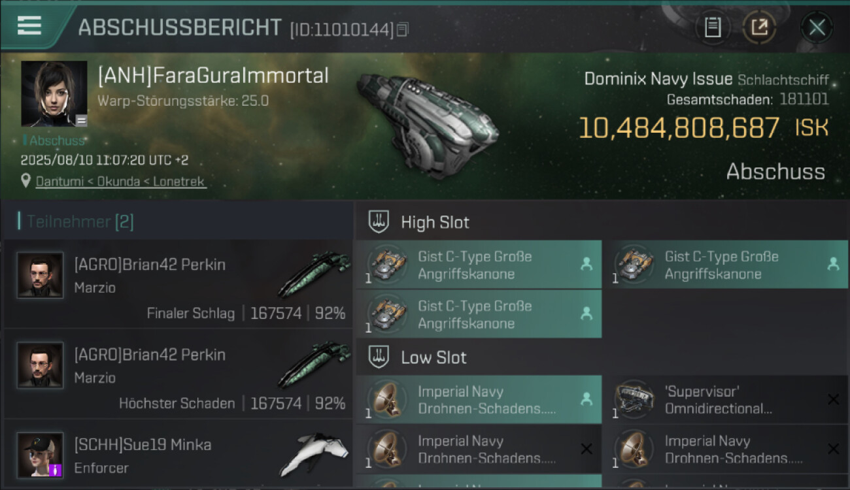This screenshot has height=490, width=850.
Task: Click the High Slot section shield icon
Action: (x=379, y=222)
